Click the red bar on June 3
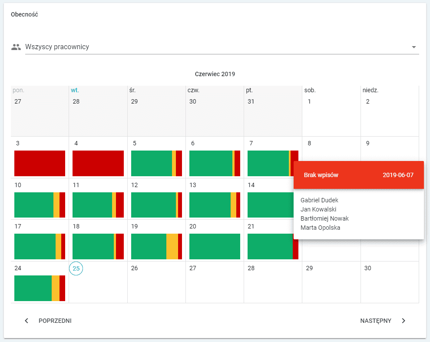The image size is (430, 342). (40, 163)
